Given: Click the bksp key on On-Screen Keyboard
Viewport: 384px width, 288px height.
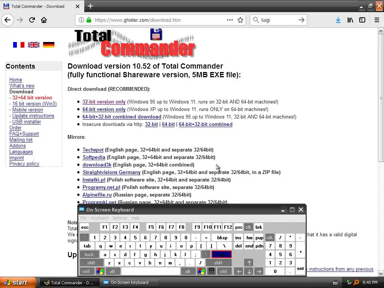Looking at the screenshot, I should point(222,237).
